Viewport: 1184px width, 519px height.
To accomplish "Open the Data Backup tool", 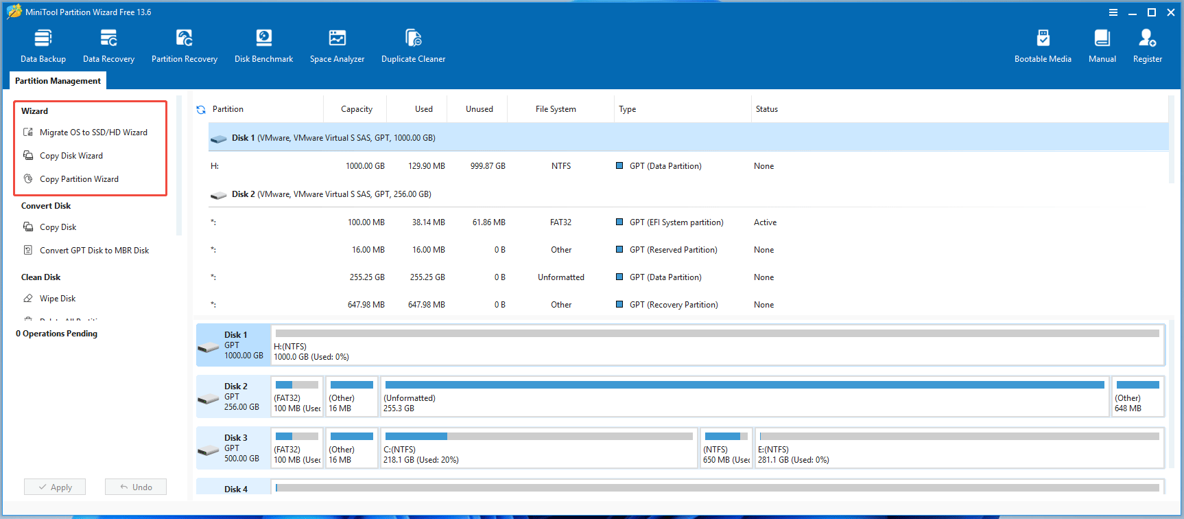I will [43, 46].
